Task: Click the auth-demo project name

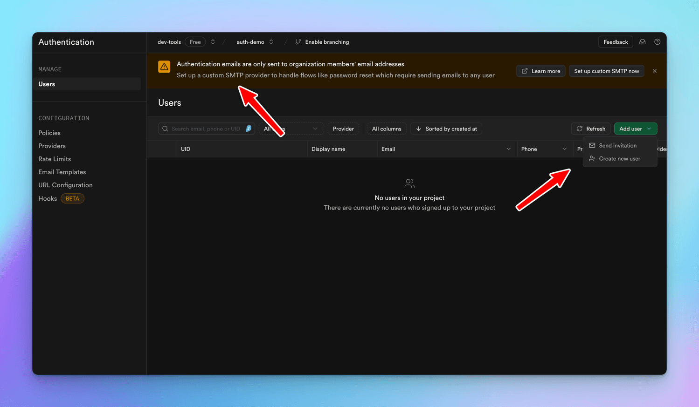Action: point(250,42)
